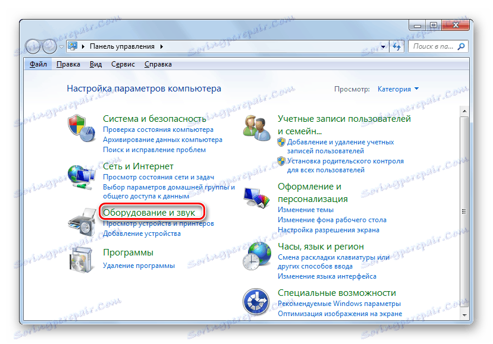Viewport: 493px width, 344px height.
Task: Open 'Оформление и персонализация' category
Action: [x=313, y=192]
